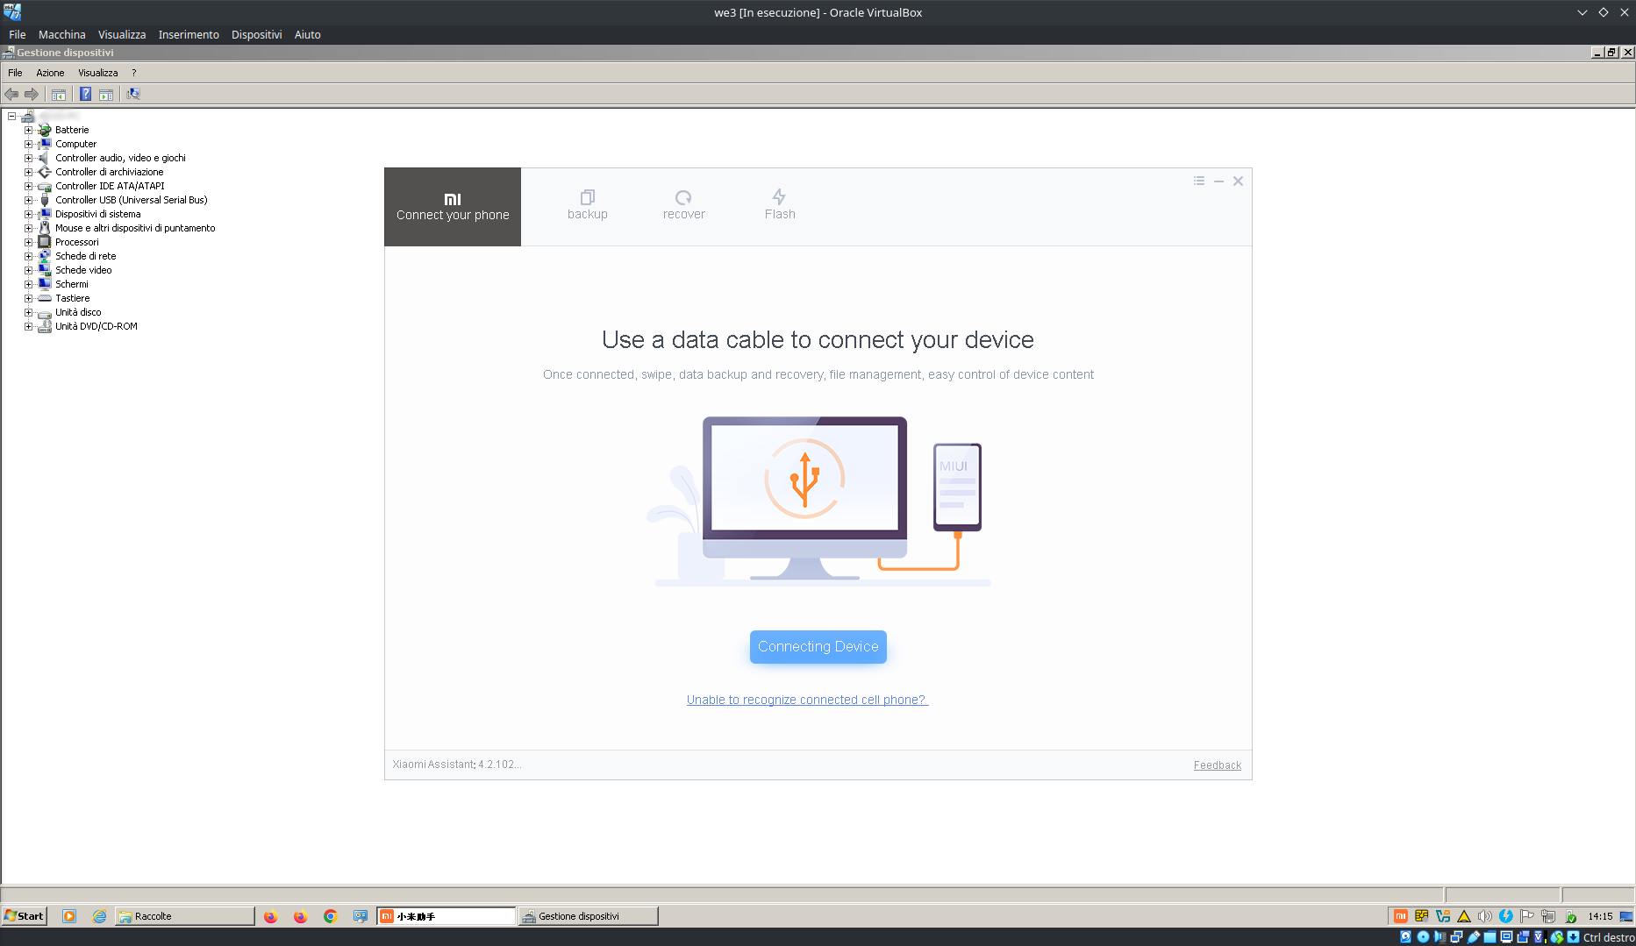
Task: Expand Controller IDE ATA/ATAPI node
Action: (28, 186)
